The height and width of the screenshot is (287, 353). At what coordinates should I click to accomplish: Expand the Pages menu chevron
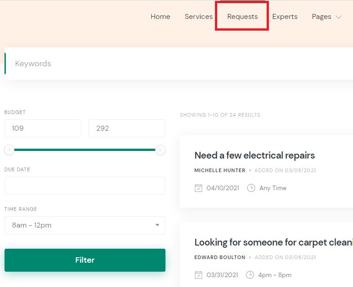pos(339,17)
